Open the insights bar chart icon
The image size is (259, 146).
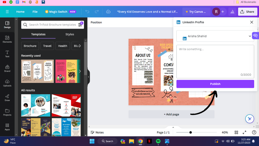tap(232, 12)
